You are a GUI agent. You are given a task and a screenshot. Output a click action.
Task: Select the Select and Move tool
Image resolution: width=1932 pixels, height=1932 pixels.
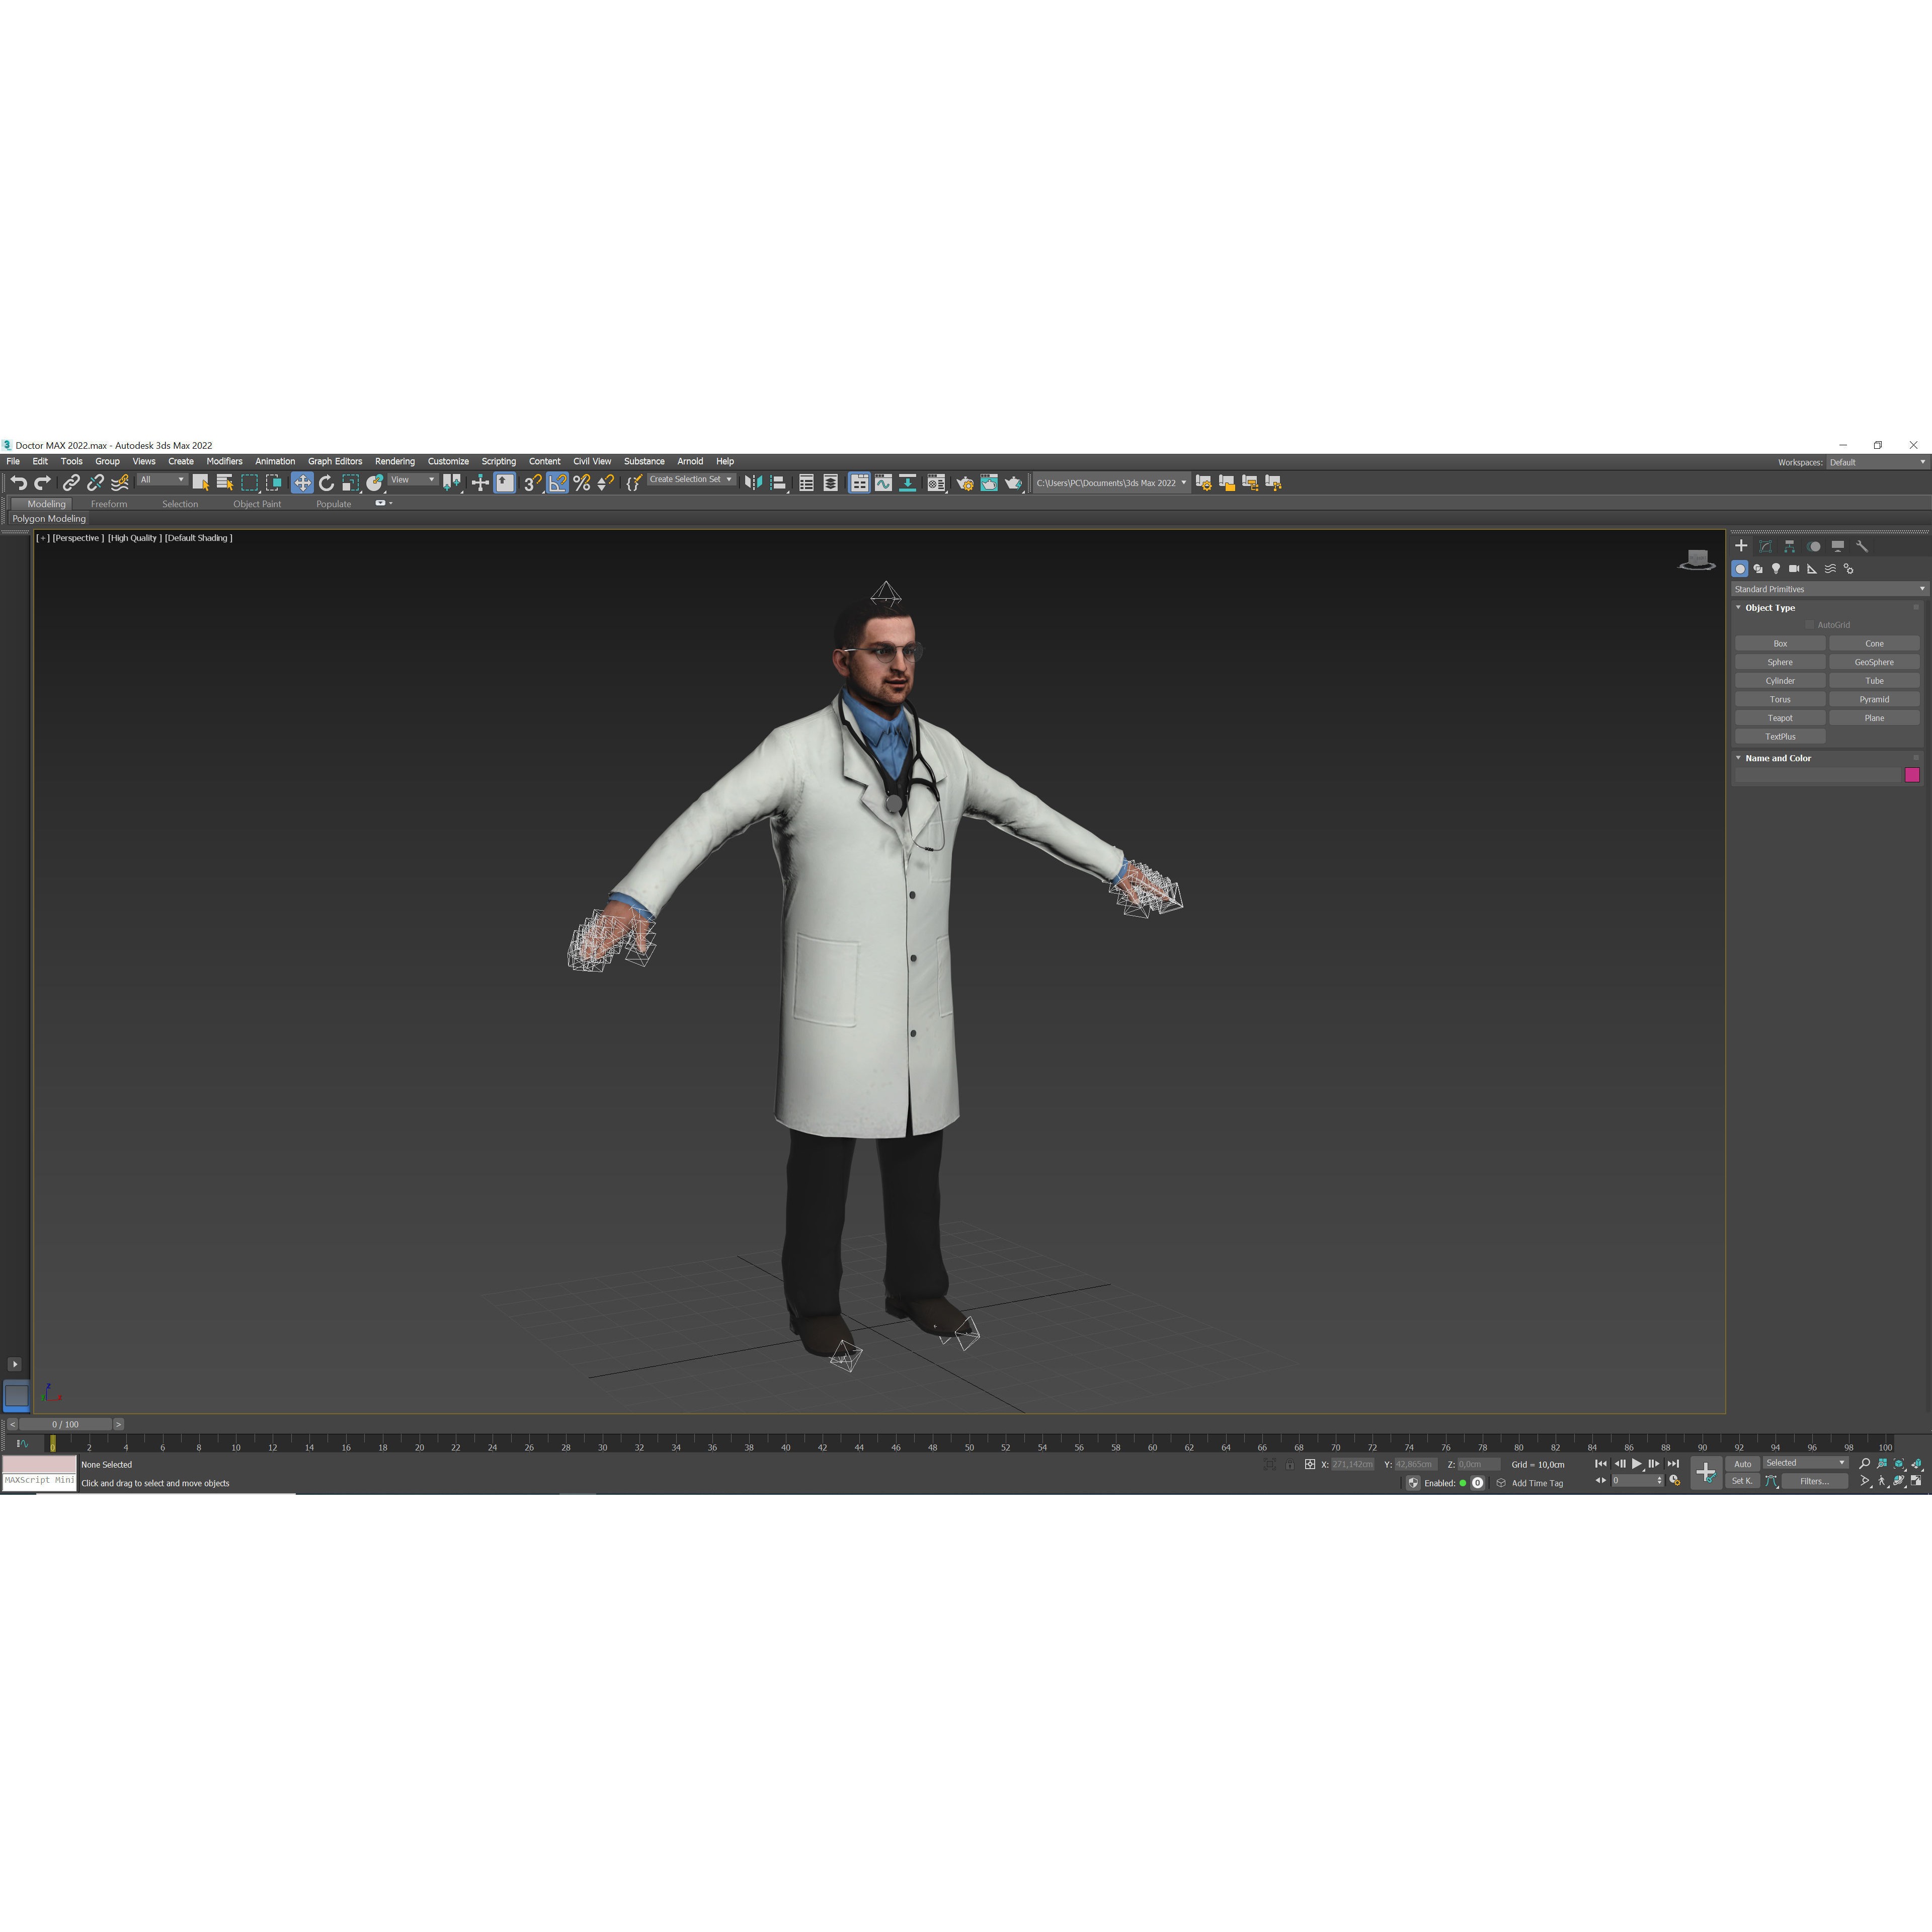click(303, 483)
